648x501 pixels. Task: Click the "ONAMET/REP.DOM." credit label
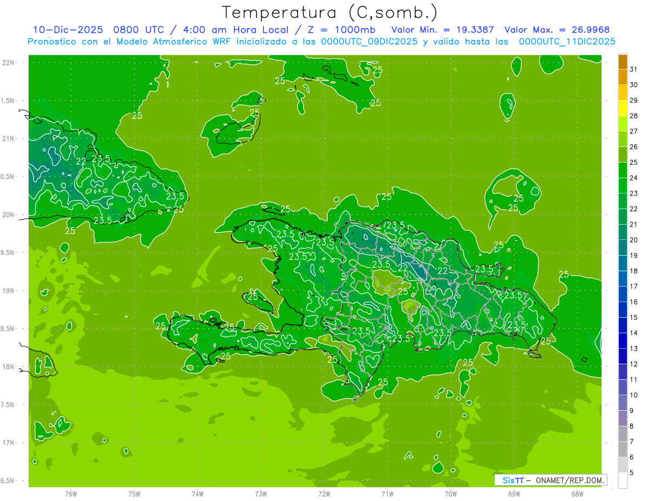pos(571,480)
